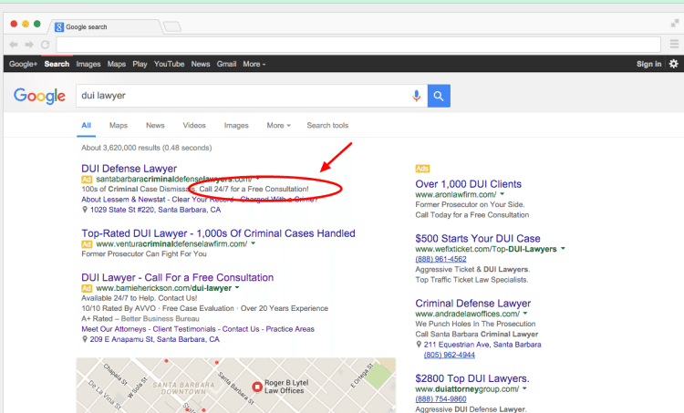The height and width of the screenshot is (413, 684).
Task: Click map pin beside 209 E Anapamu St
Action: [x=85, y=339]
